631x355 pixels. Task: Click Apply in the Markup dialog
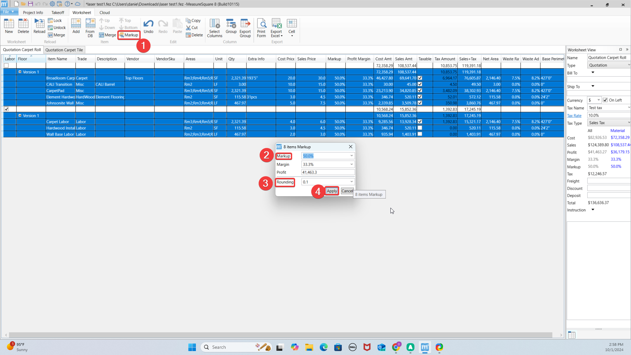coord(332,191)
